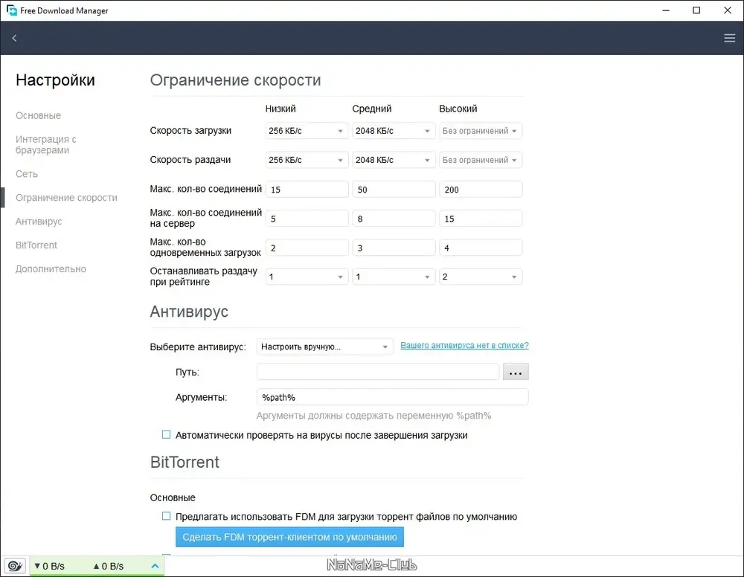Viewport: 744px width, 577px height.
Task: Jump to Антивирус section in sidebar
Action: pyautogui.click(x=39, y=222)
